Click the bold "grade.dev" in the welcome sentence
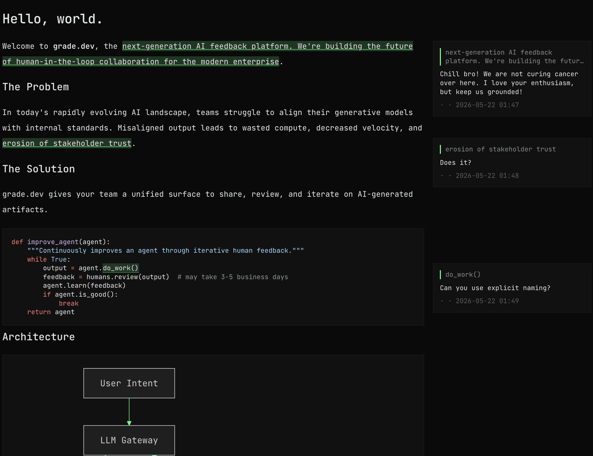593x456 pixels. click(x=74, y=46)
